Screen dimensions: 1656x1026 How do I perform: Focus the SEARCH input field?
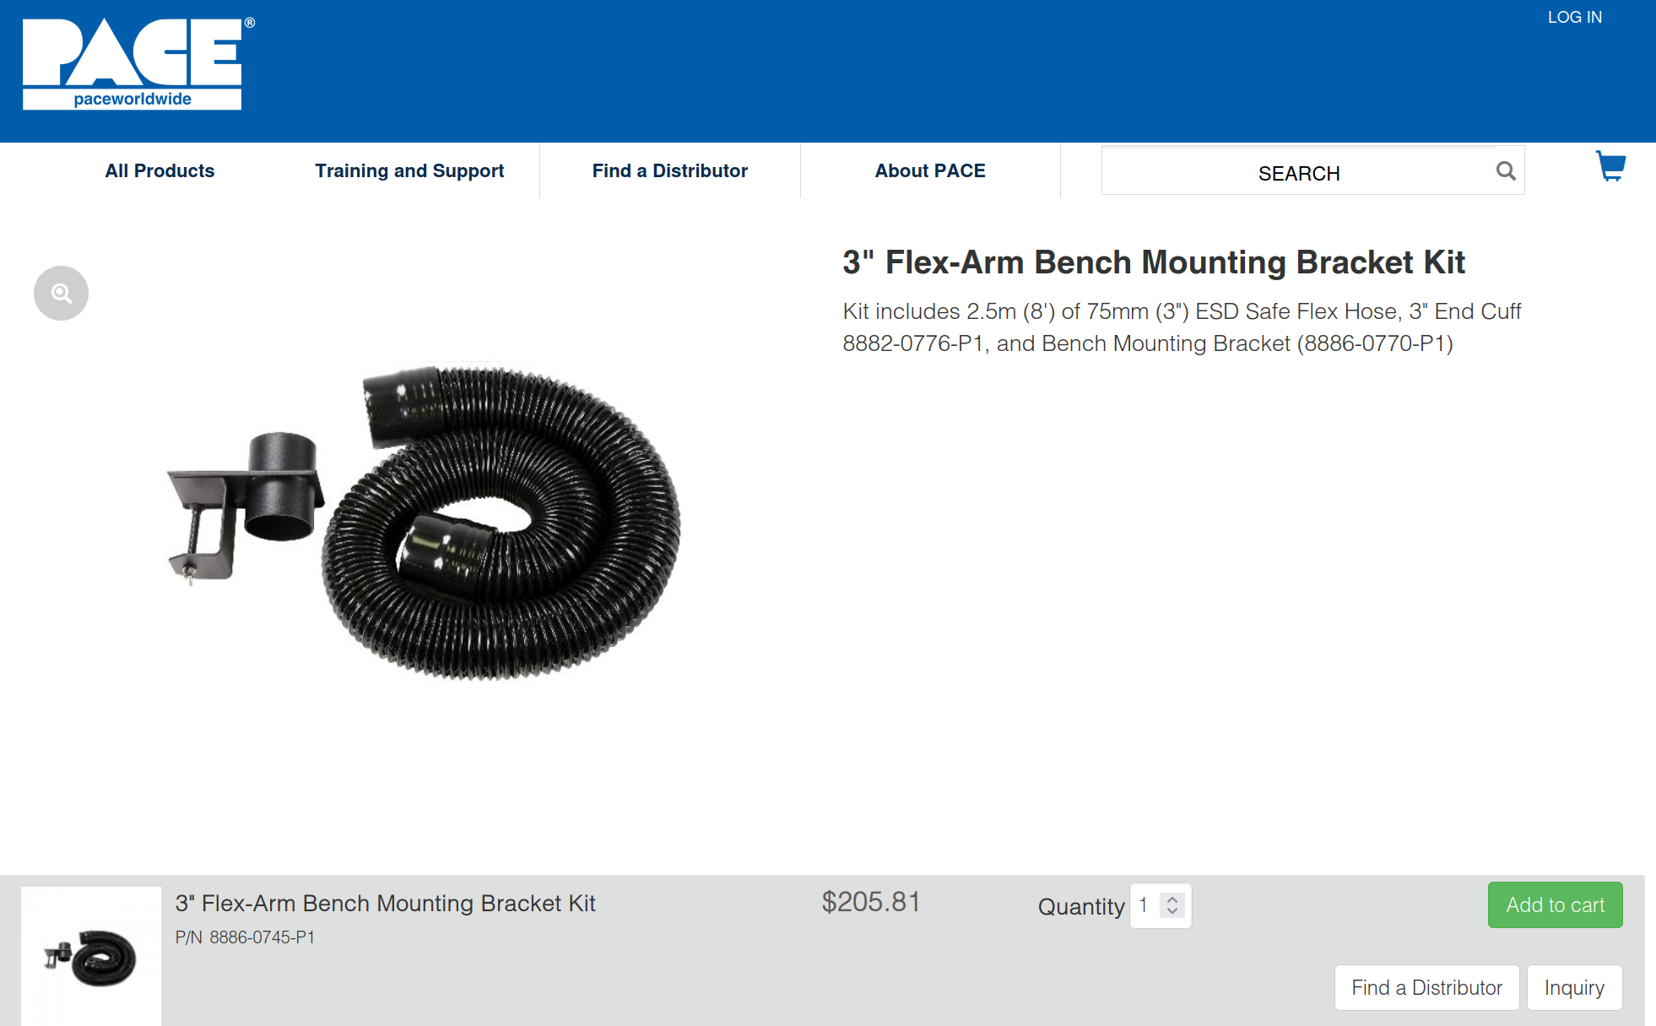click(1299, 171)
